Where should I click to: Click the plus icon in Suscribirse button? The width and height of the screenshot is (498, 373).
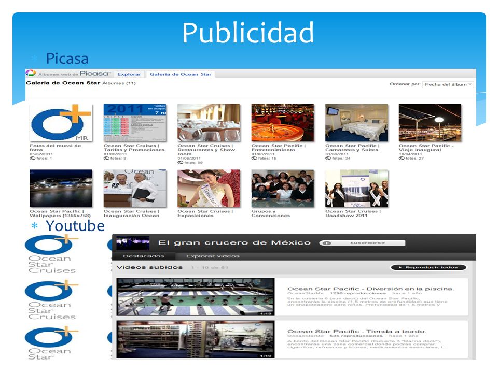(x=327, y=243)
